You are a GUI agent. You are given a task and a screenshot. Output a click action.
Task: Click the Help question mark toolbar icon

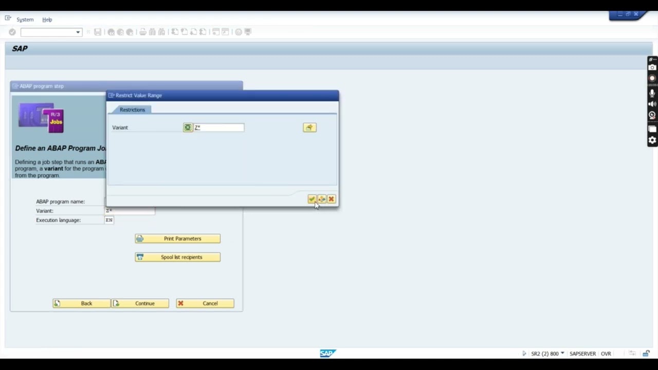point(239,32)
